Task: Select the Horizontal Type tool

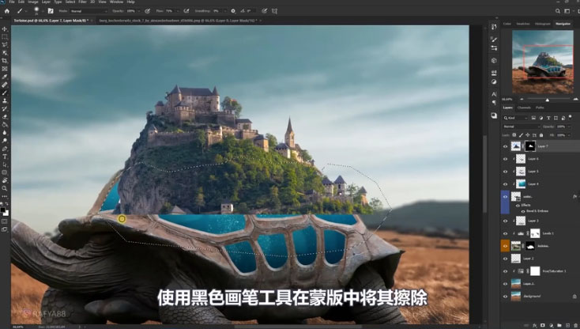Action: pos(5,157)
